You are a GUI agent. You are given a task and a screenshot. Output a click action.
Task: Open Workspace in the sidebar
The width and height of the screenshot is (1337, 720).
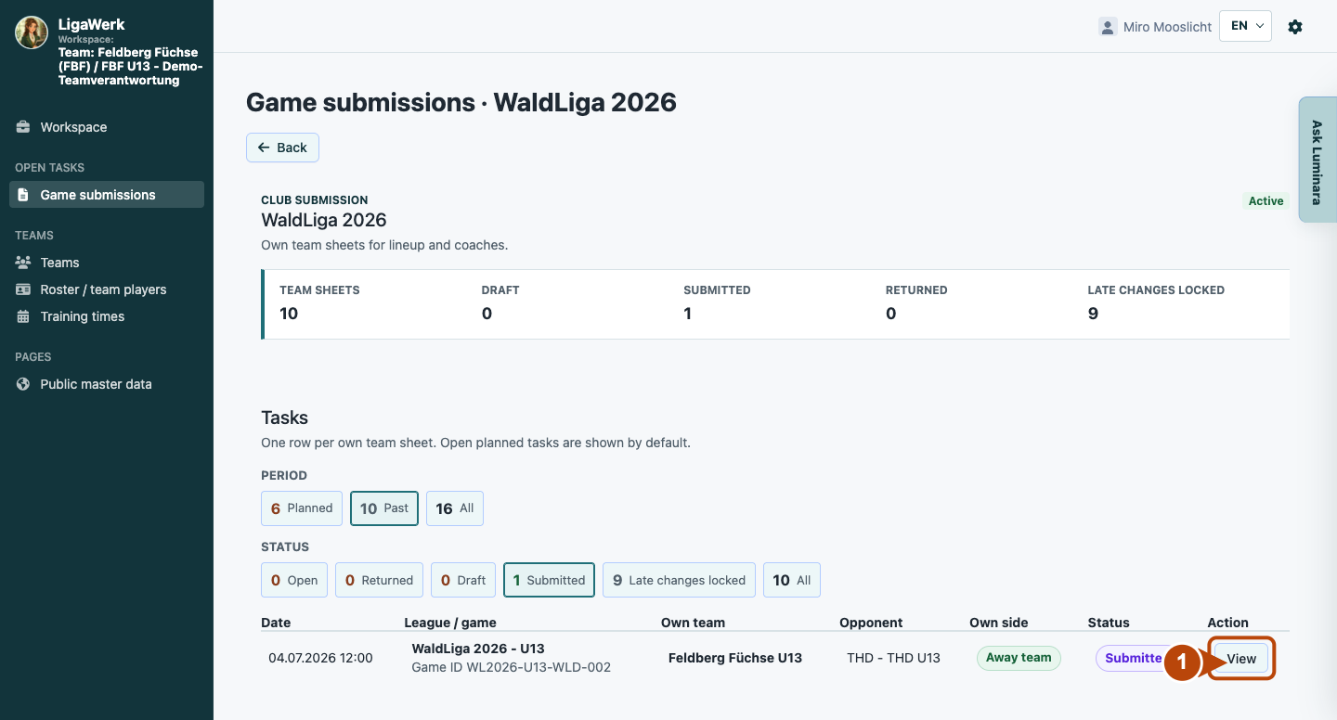(x=107, y=127)
